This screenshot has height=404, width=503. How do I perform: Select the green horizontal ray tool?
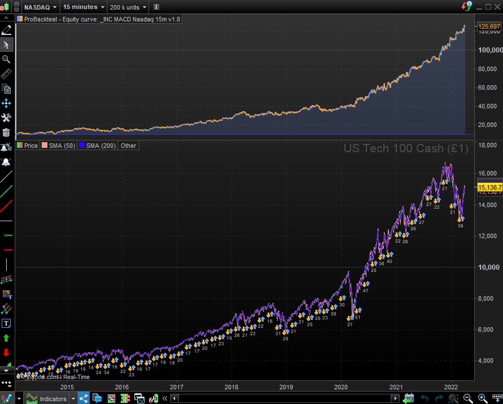[7, 235]
